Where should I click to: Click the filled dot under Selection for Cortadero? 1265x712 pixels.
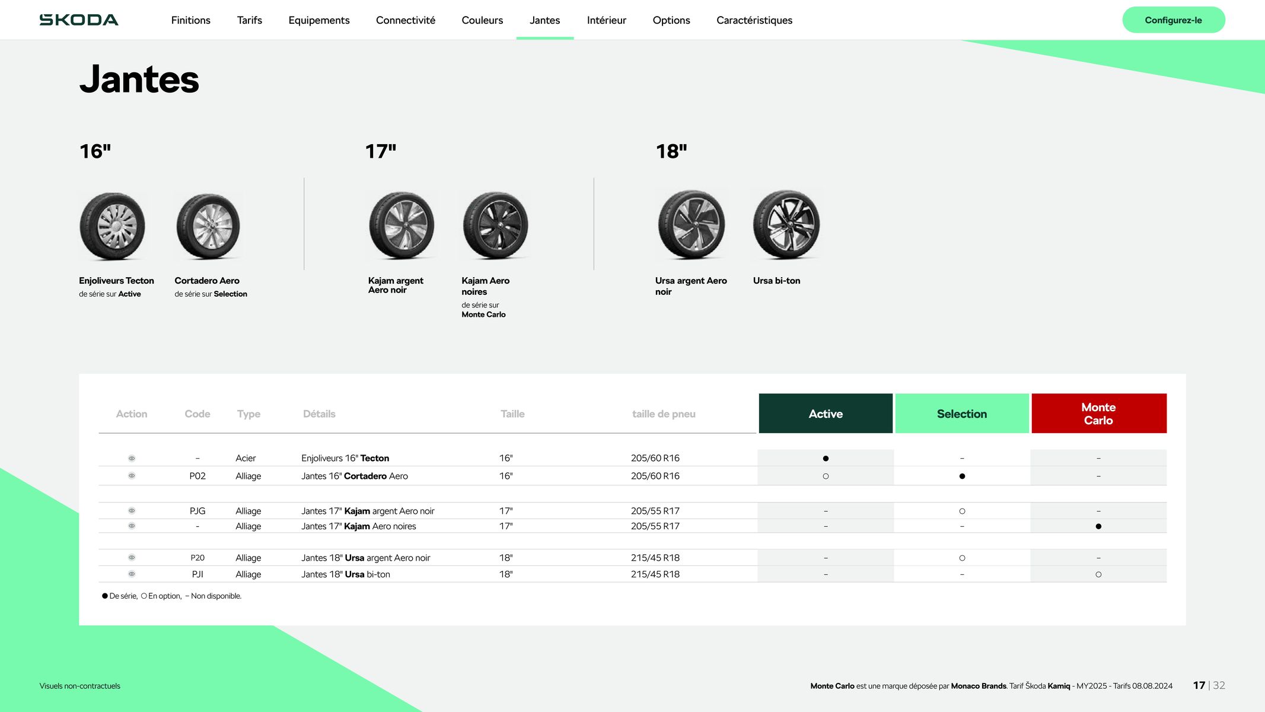(962, 476)
